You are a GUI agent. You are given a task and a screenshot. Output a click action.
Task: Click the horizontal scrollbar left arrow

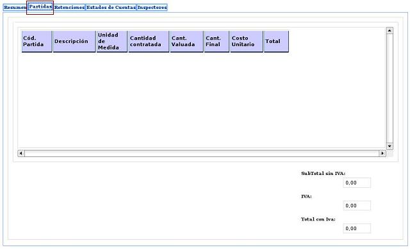(x=21, y=153)
